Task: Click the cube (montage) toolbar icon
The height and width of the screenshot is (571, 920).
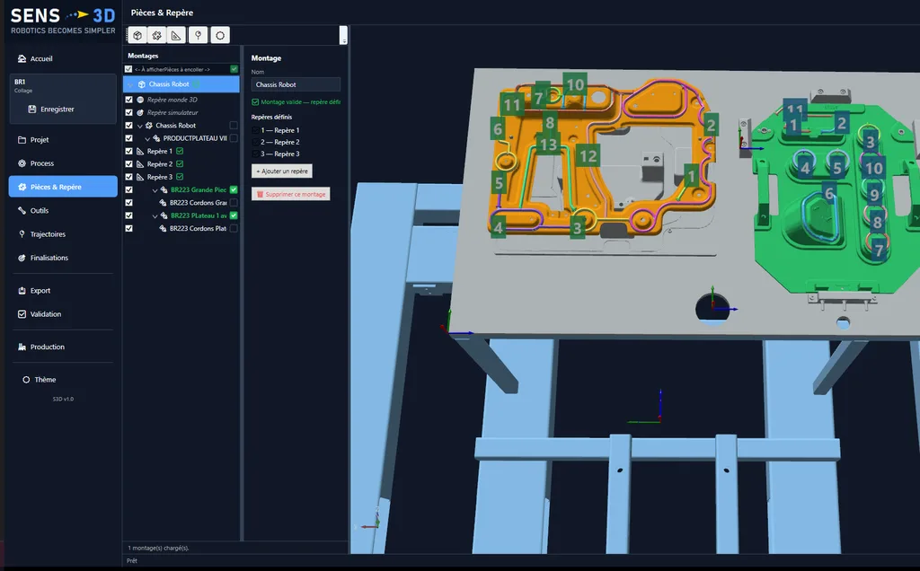Action: click(x=137, y=35)
